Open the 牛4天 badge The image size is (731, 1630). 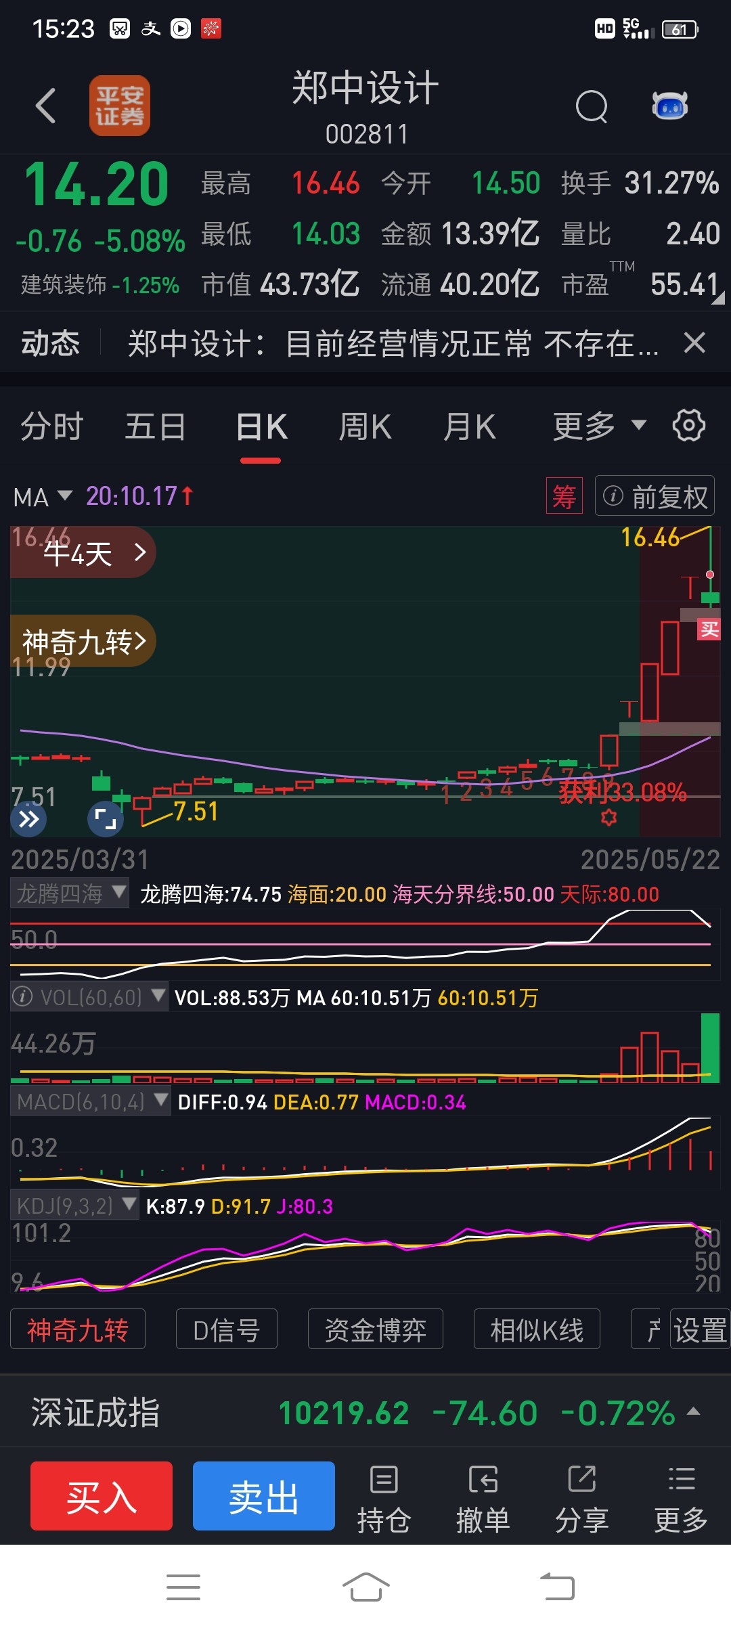point(83,553)
